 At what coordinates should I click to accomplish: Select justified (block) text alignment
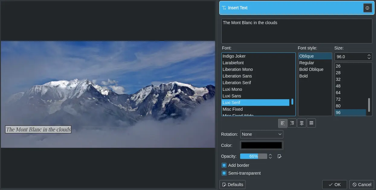click(311, 123)
